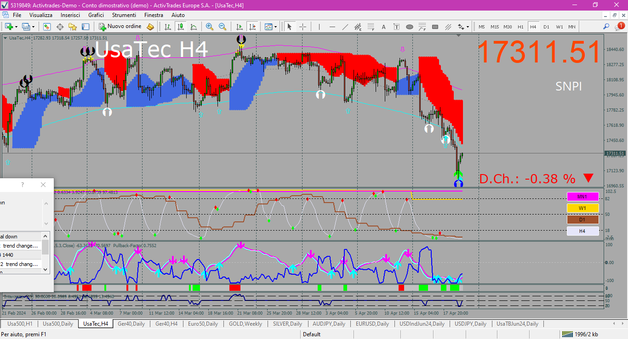Viewport: 628px width, 339px height.
Task: Open the MetaEditor book icon
Action: click(x=150, y=27)
